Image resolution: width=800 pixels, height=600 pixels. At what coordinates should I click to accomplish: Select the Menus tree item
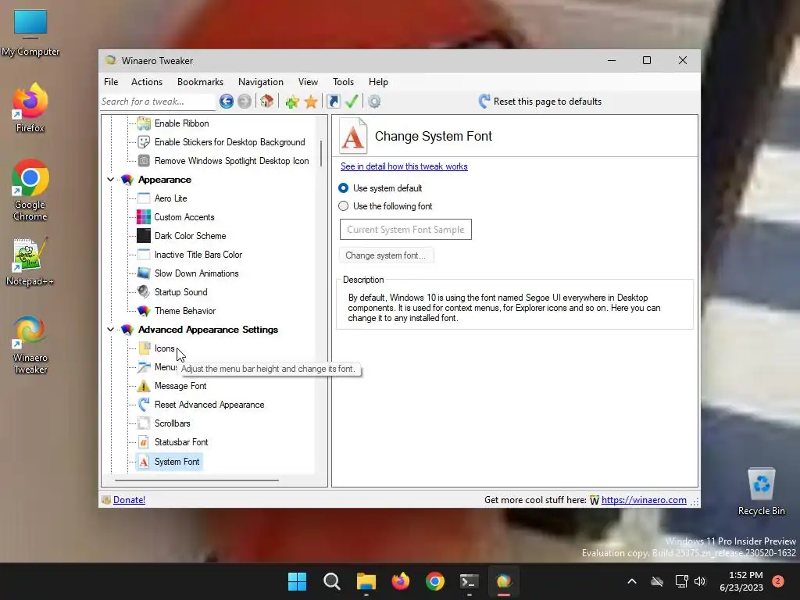pos(166,367)
